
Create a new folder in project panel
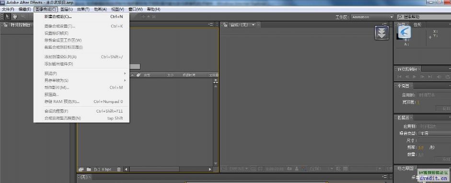pos(89,169)
